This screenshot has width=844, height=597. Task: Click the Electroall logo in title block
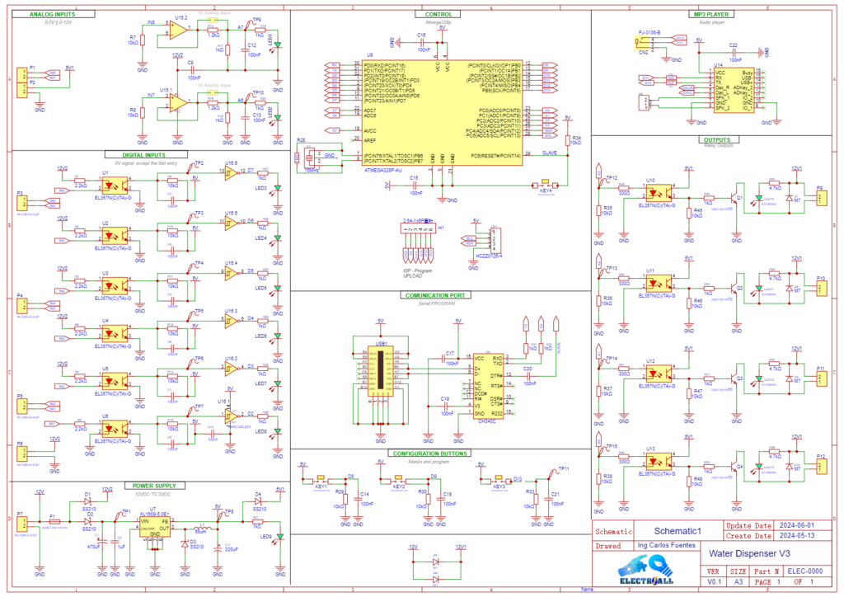click(647, 571)
